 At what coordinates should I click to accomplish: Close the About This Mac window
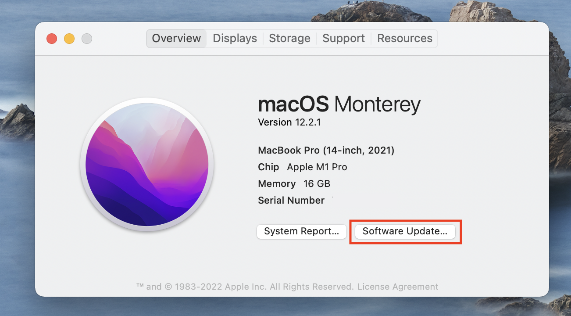coord(52,39)
